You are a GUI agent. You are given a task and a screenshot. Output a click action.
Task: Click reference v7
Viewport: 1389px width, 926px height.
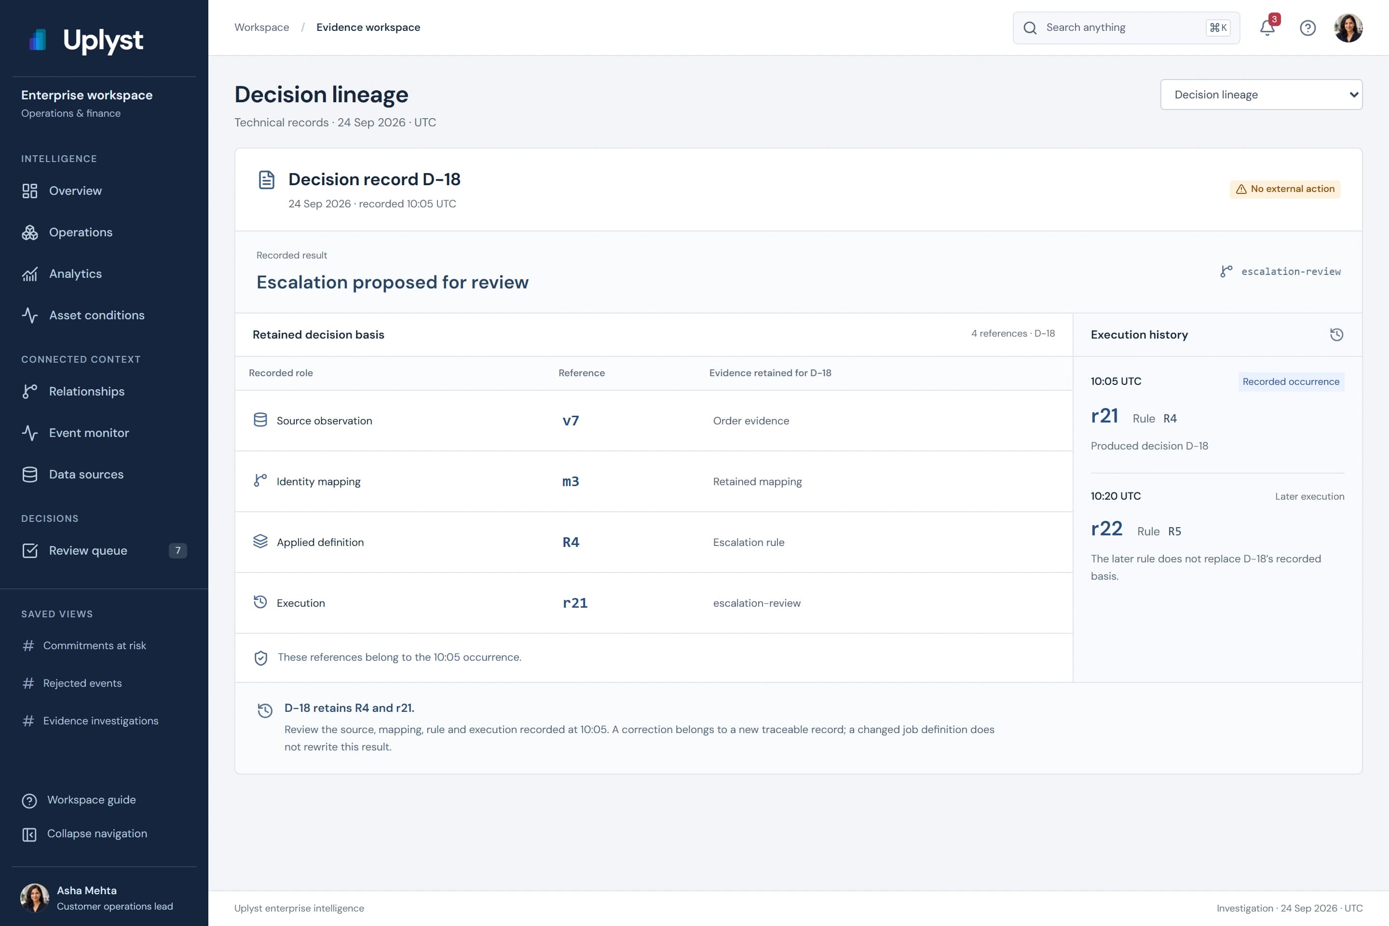(x=571, y=421)
